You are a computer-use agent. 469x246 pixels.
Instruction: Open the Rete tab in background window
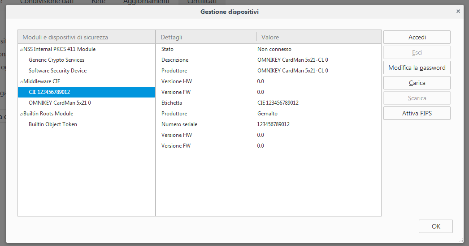click(98, 2)
